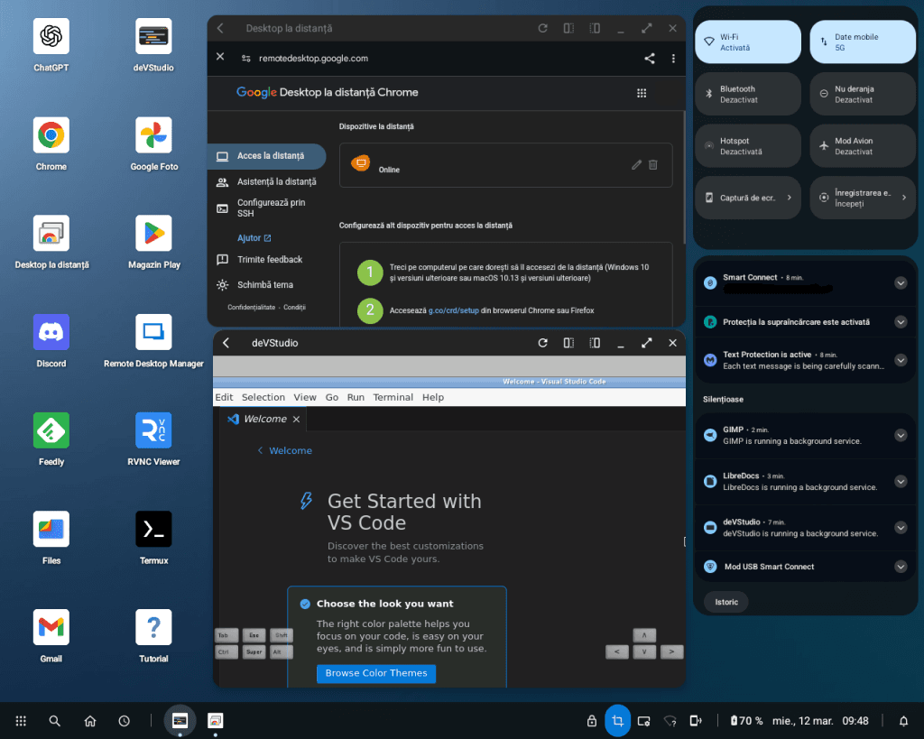Reload the deVStudio window
Screen dimensions: 924x739
[542, 343]
